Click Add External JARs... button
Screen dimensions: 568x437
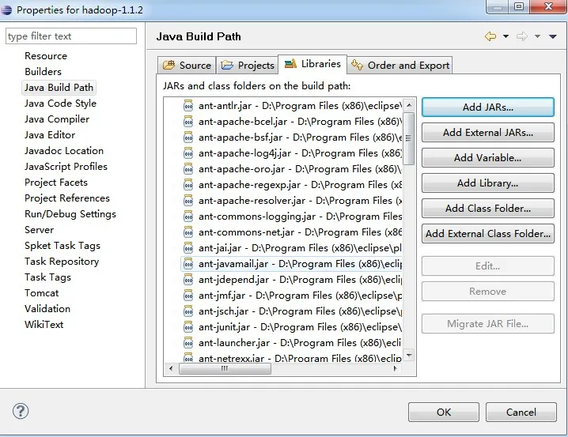pos(488,133)
